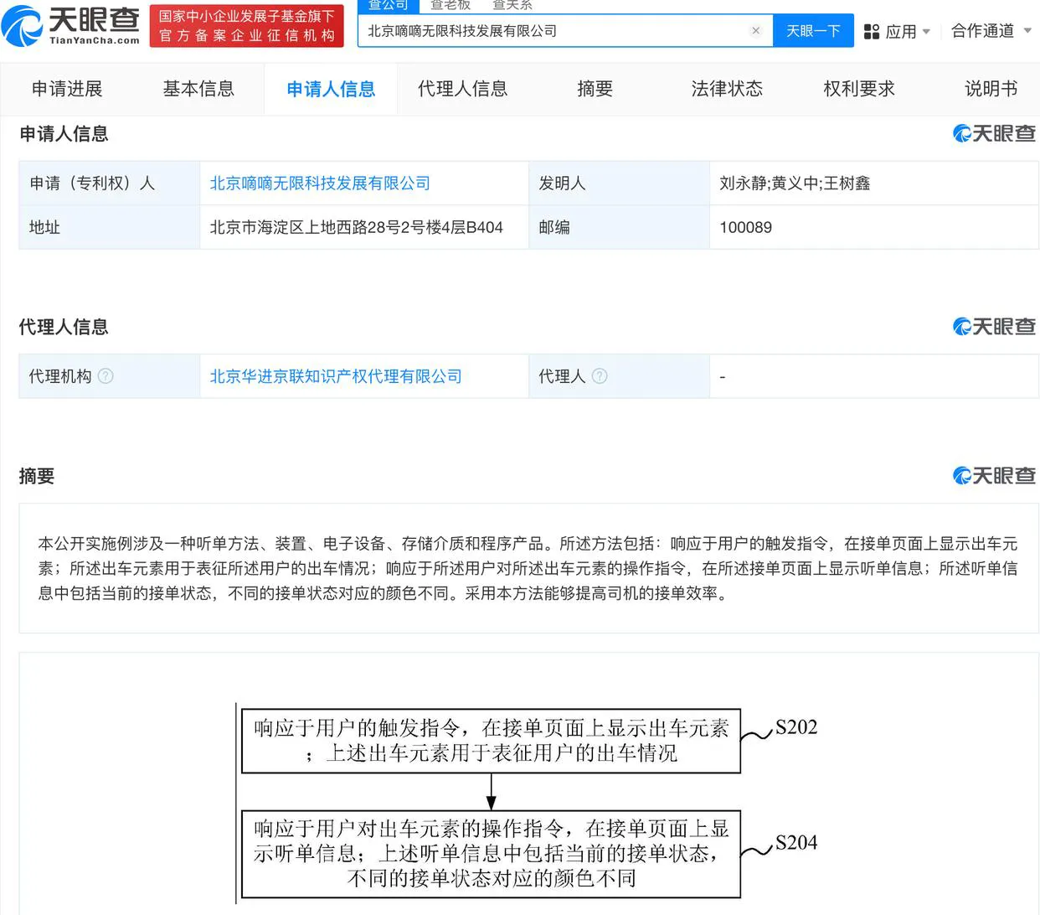Click the 地址 label cell
The width and height of the screenshot is (1040, 915).
110,227
